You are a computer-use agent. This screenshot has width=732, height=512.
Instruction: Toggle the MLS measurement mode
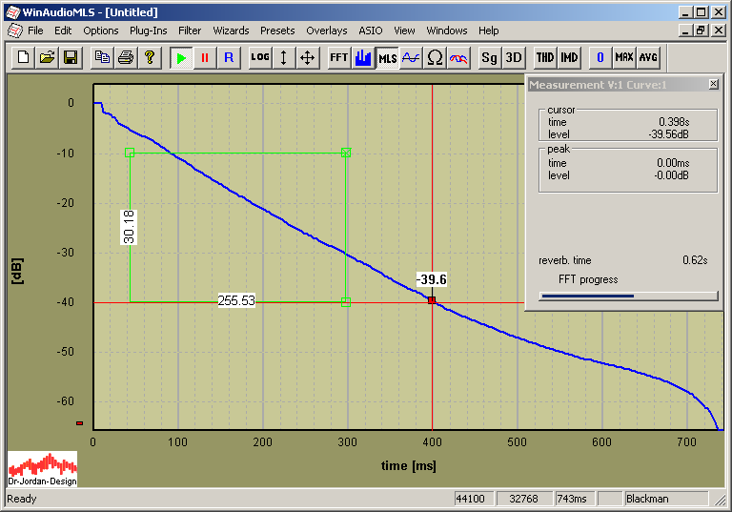click(x=387, y=57)
